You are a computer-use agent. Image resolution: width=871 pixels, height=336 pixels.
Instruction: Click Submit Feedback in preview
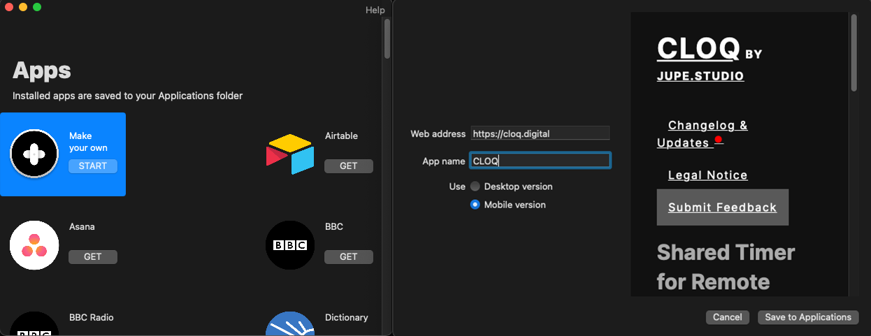point(722,207)
